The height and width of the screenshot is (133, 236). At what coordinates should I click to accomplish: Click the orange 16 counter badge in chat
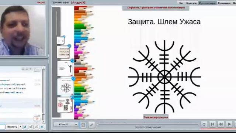pos(37,119)
